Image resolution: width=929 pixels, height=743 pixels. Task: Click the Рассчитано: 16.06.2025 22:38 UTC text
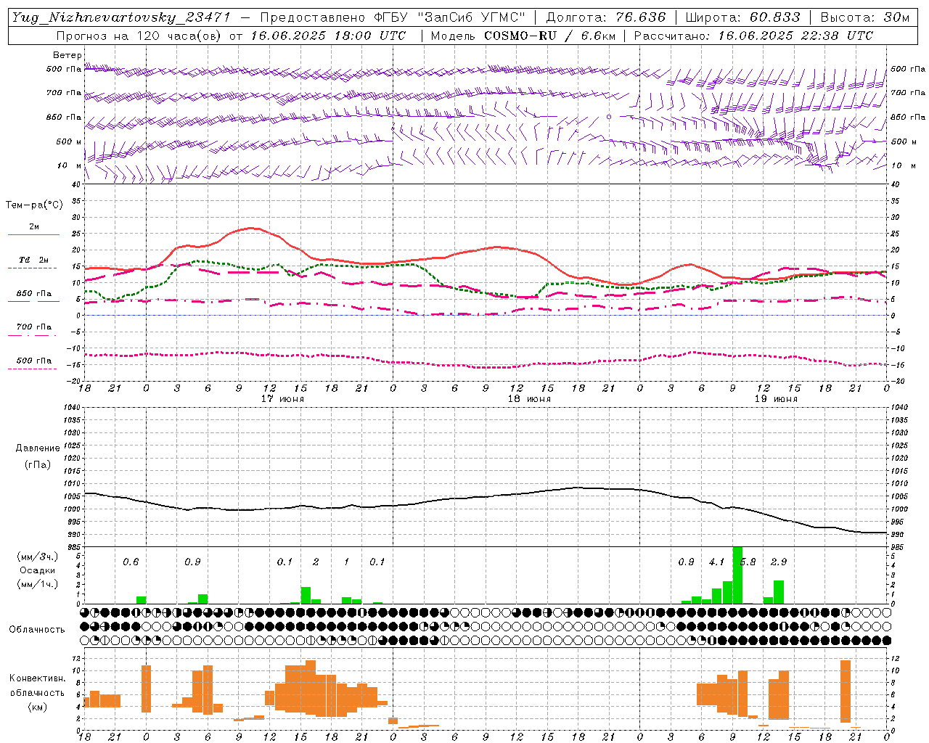click(x=753, y=36)
